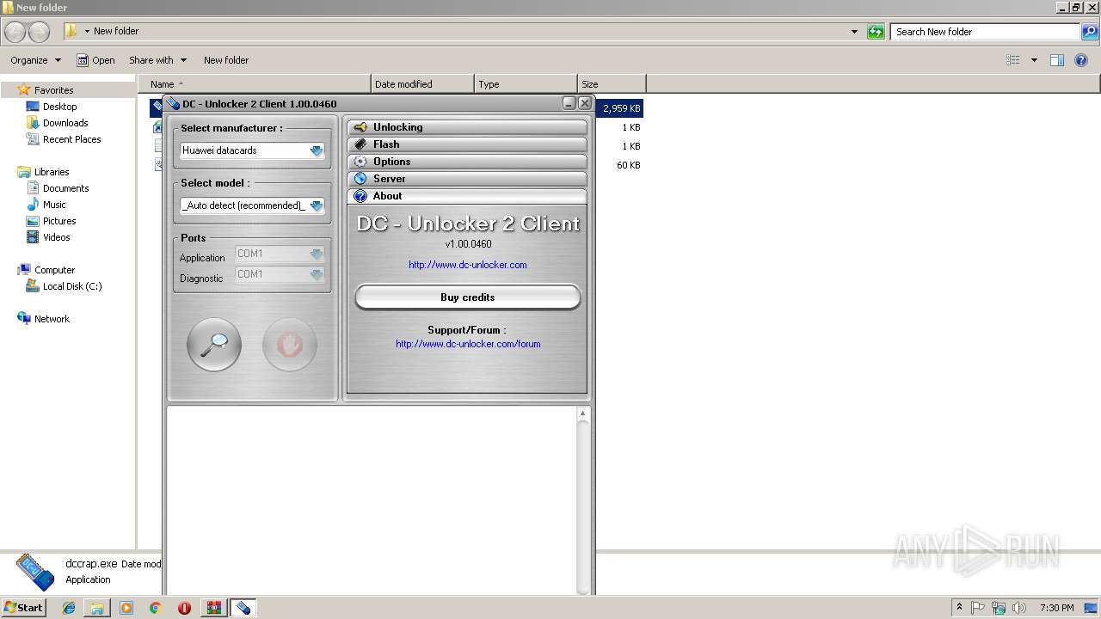Click inside the DC-Unlocker log output area
This screenshot has width=1101, height=619.
click(x=372, y=499)
